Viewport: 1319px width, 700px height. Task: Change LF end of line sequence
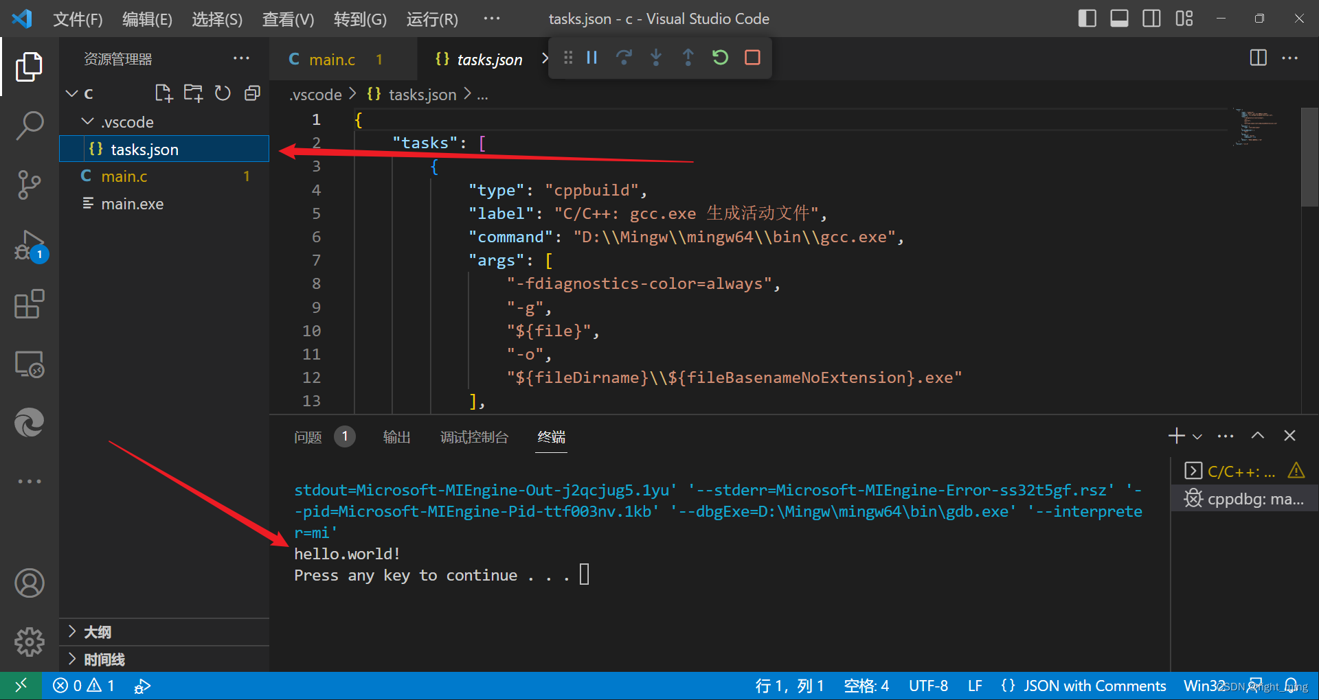click(975, 686)
